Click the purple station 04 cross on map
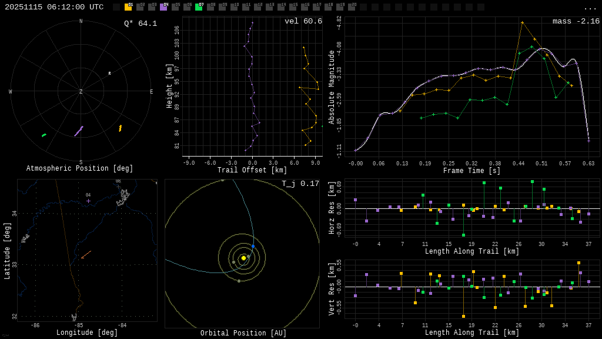602x339 pixels. click(x=88, y=201)
